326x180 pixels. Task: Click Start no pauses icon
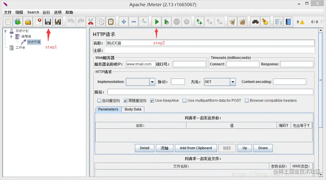pyautogui.click(x=167, y=22)
